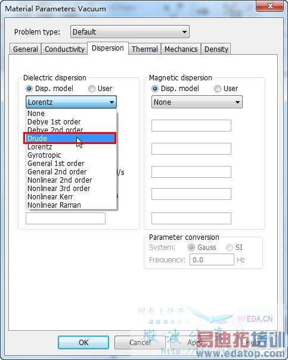Click the Cancel button

point(140,342)
